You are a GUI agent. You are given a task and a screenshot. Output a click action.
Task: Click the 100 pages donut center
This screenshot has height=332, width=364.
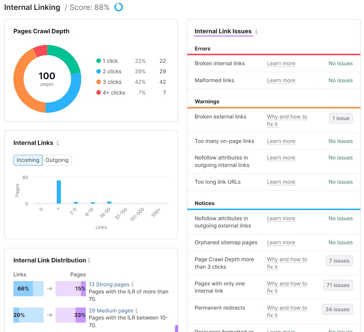point(47,79)
